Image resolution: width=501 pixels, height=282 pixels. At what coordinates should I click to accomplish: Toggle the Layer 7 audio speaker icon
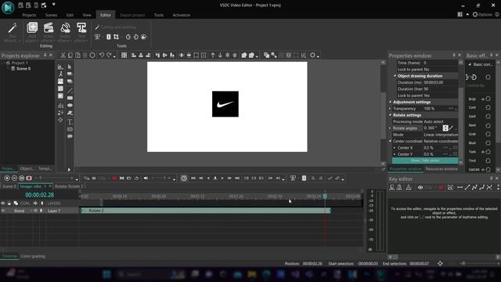(35, 211)
